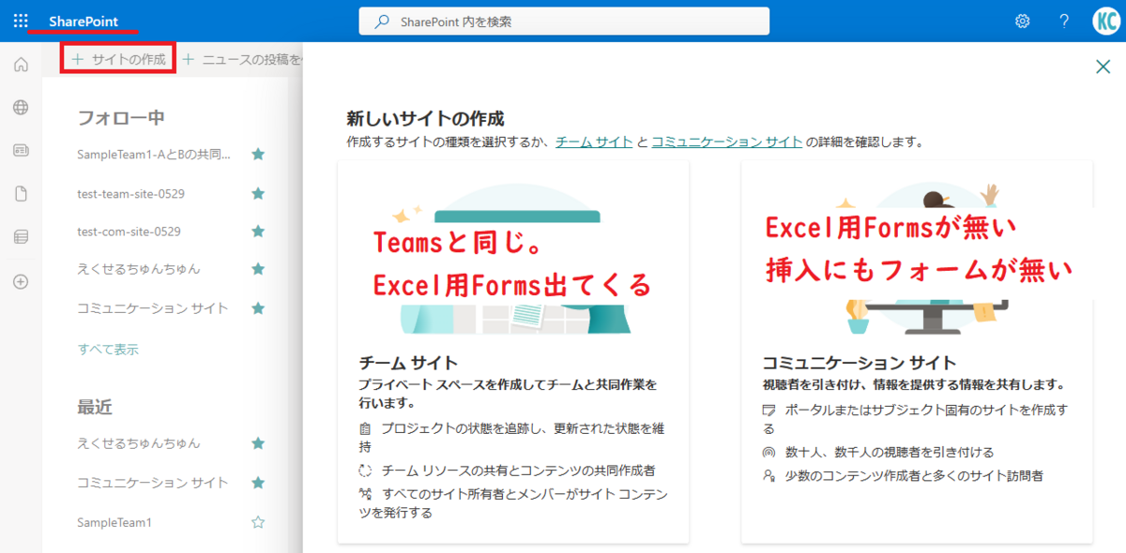Follow SampleTeam1 with the empty star
This screenshot has height=553, width=1126.
click(258, 522)
